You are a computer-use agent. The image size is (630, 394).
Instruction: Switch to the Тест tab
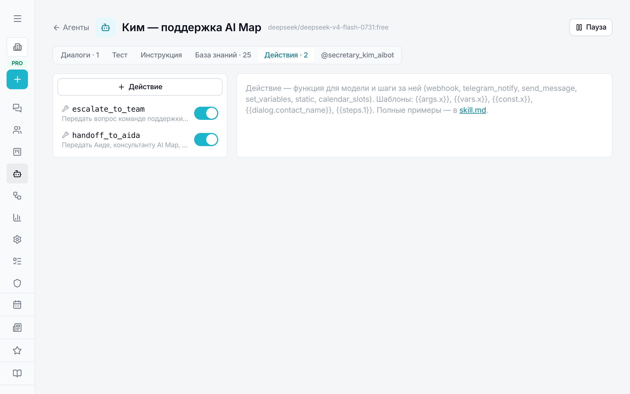120,55
